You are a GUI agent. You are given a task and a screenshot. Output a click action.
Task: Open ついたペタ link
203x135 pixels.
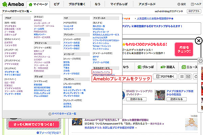click(68, 26)
